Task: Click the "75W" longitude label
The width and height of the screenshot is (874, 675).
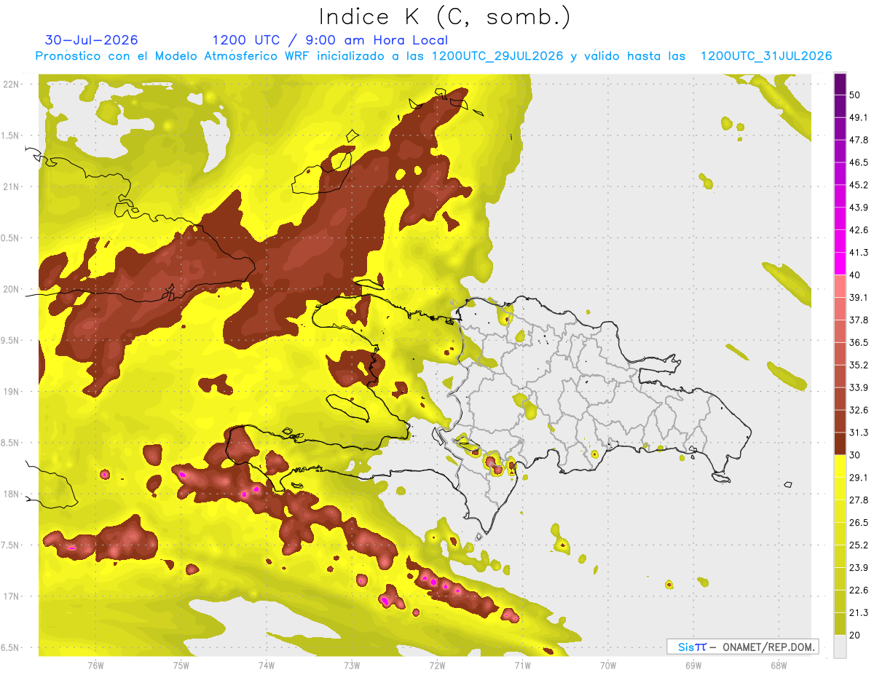Action: [181, 666]
